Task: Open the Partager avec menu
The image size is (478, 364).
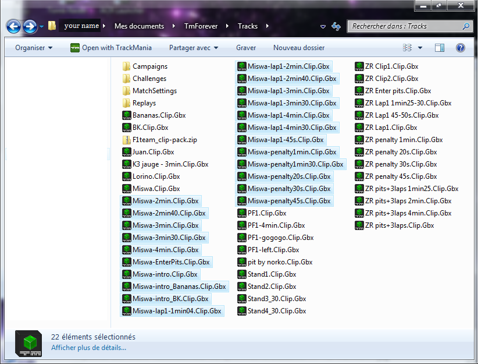Action: click(194, 48)
